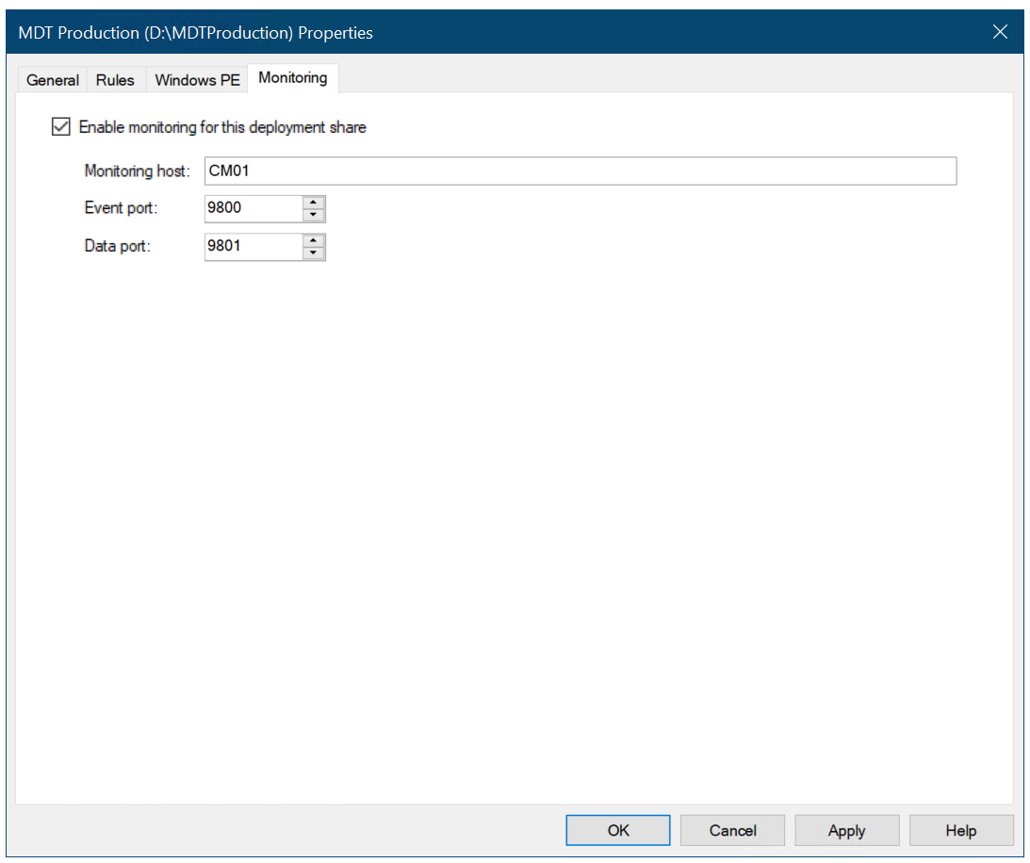
Task: Click the CM01 hostname text
Action: [229, 171]
